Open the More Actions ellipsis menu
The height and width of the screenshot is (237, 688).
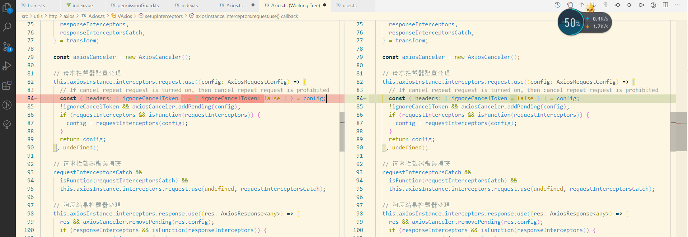coord(677,5)
